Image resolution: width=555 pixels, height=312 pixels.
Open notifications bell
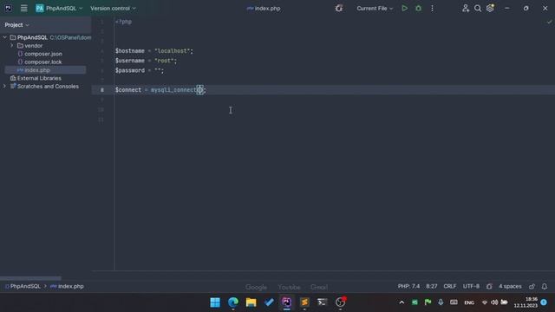click(545, 286)
